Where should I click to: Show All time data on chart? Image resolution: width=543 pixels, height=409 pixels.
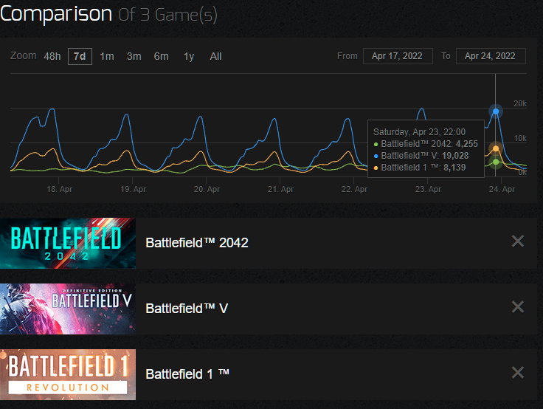(x=215, y=56)
